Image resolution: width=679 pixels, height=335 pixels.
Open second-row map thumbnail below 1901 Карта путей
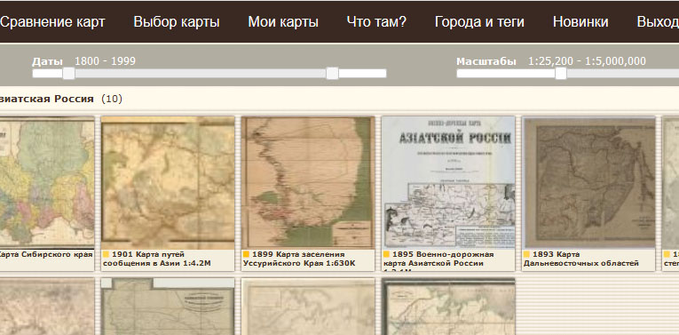pyautogui.click(x=168, y=307)
